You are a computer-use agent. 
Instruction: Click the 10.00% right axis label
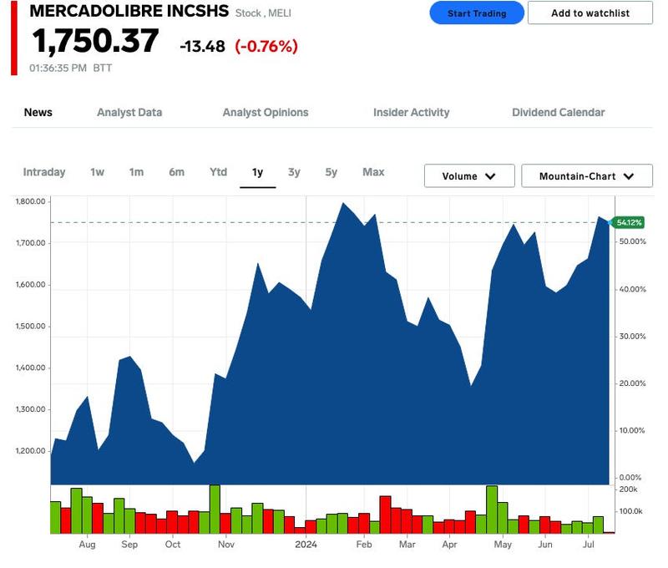click(632, 430)
